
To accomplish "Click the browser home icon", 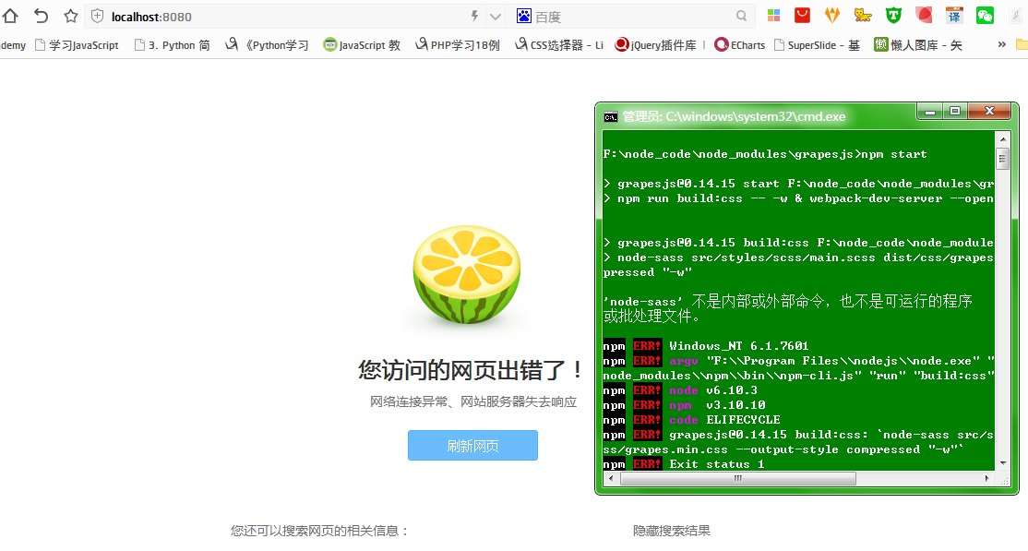I will 10,16.
